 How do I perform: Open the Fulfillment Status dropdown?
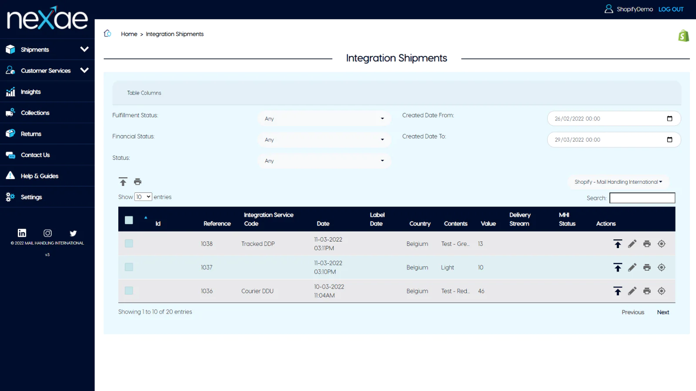pos(324,119)
